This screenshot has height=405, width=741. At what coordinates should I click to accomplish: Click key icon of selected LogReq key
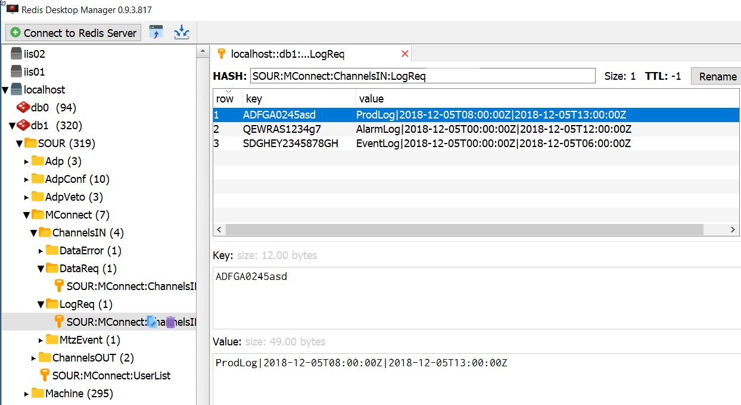(59, 322)
